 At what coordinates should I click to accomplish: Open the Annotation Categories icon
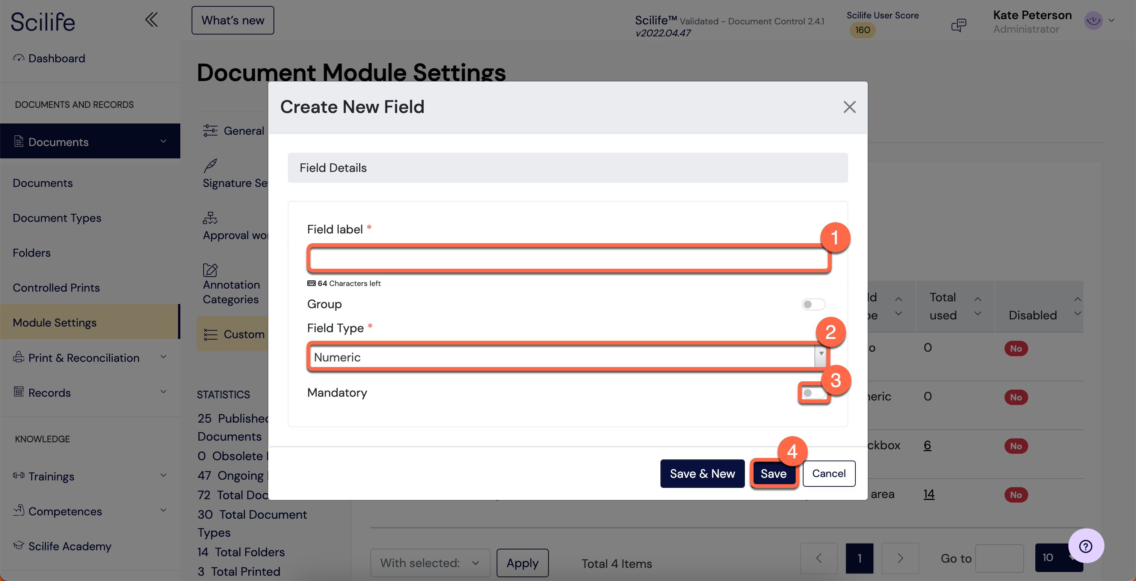[x=210, y=271]
